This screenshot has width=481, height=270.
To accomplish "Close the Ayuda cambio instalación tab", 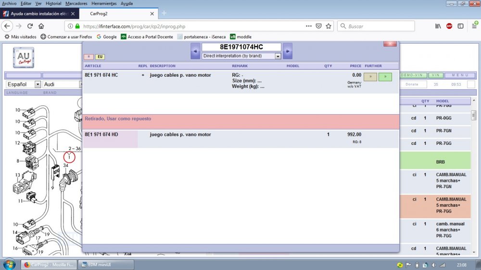I will (x=73, y=14).
